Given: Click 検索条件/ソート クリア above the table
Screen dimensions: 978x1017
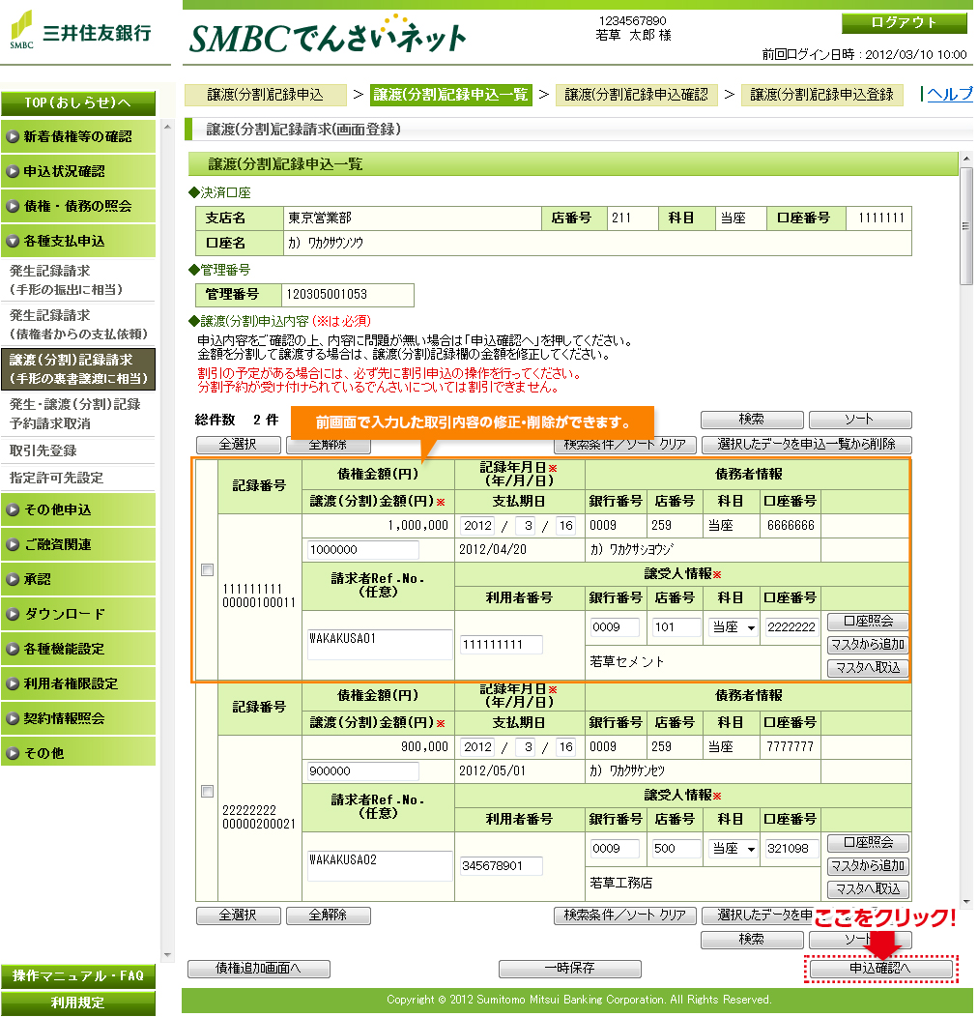Looking at the screenshot, I should [x=624, y=445].
